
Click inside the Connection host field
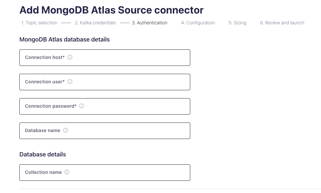click(105, 57)
